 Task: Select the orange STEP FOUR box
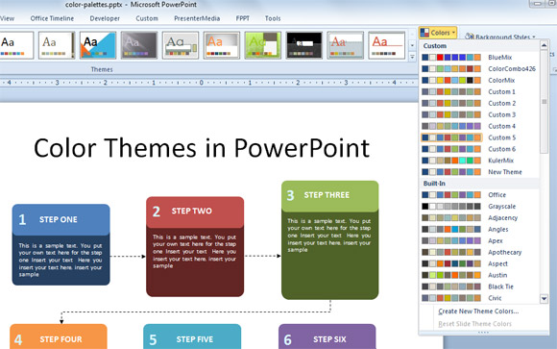tap(59, 337)
